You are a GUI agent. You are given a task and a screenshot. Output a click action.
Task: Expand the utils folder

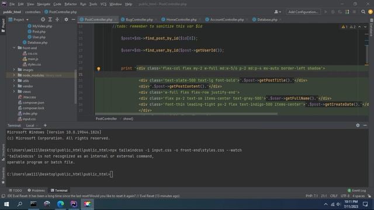14,80
